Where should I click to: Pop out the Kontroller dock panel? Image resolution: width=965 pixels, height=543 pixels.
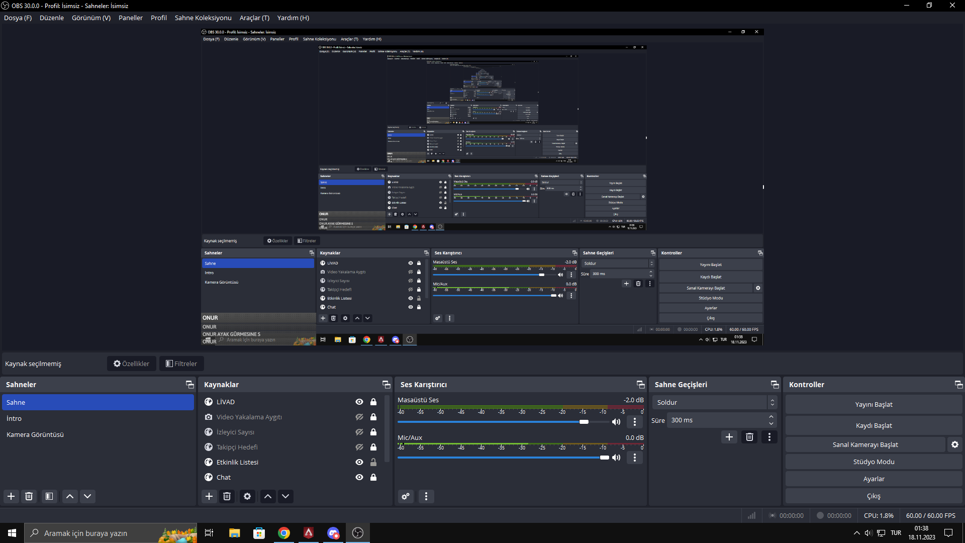pos(958,385)
